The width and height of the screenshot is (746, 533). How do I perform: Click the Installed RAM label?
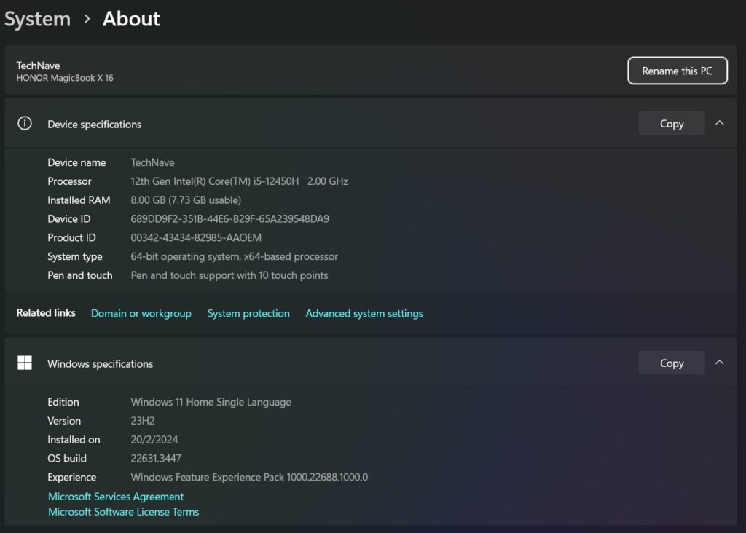79,200
